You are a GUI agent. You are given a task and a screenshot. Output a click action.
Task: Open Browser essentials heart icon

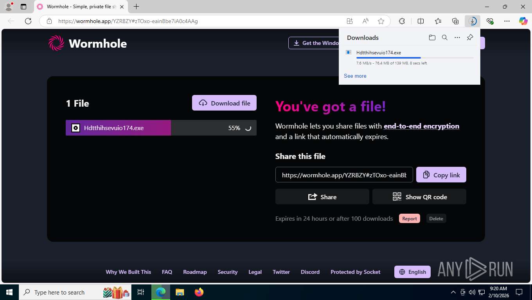click(490, 21)
